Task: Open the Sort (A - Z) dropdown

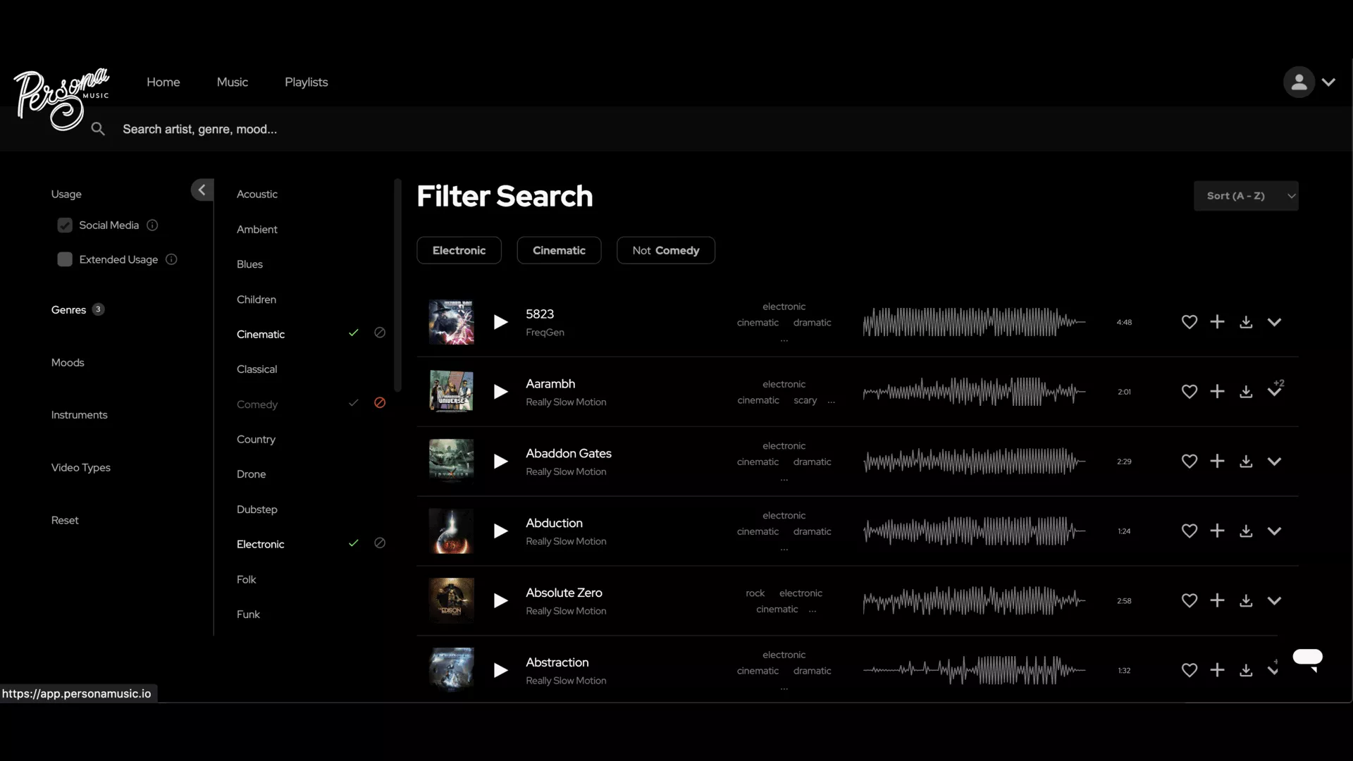Action: coord(1245,196)
